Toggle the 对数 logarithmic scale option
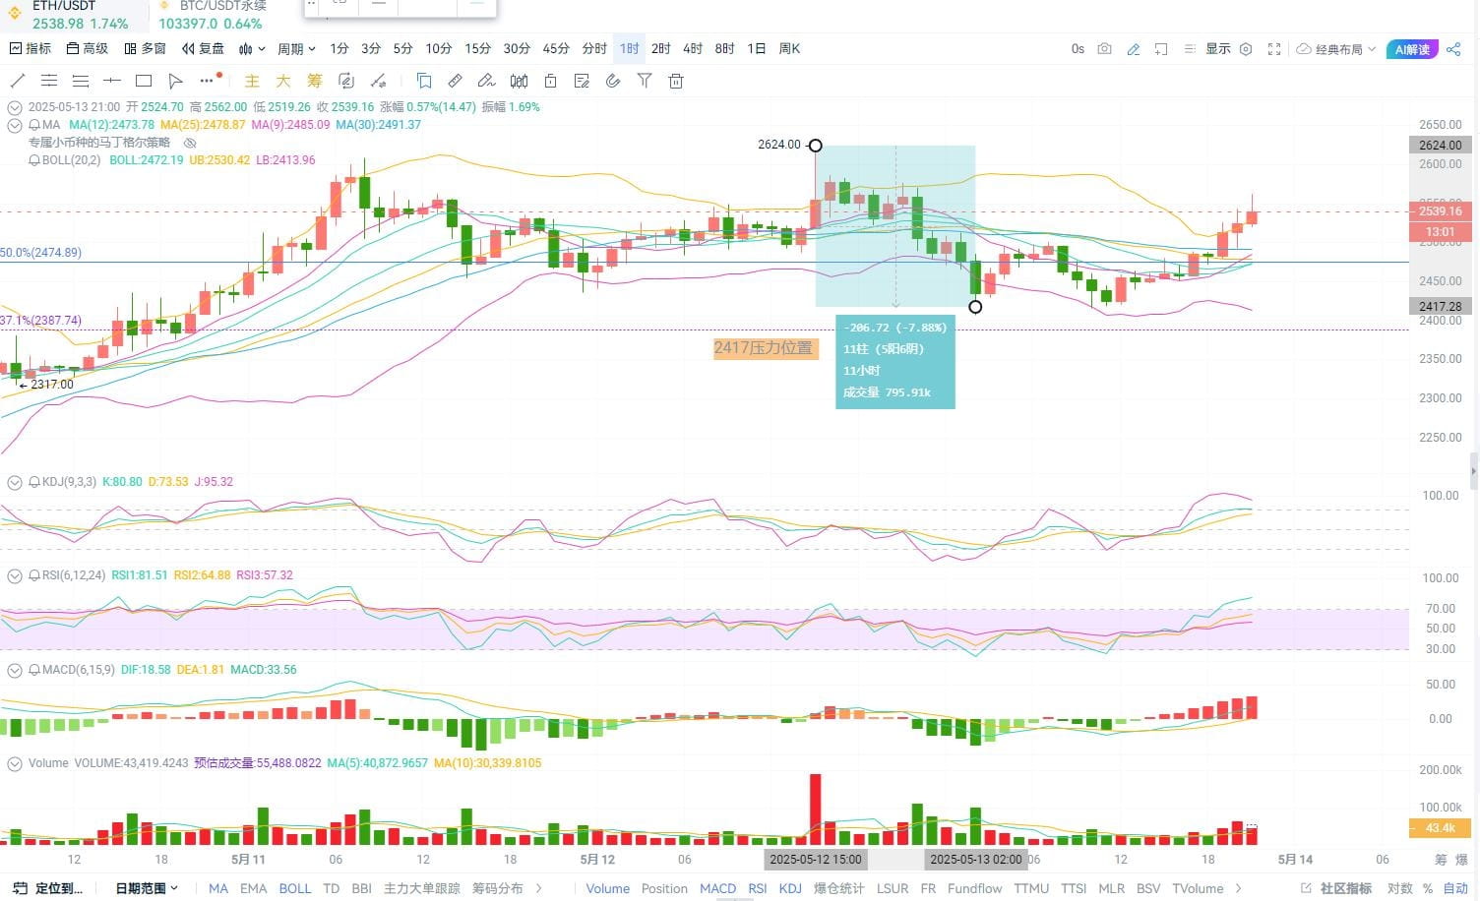Image resolution: width=1480 pixels, height=901 pixels. [x=1399, y=888]
